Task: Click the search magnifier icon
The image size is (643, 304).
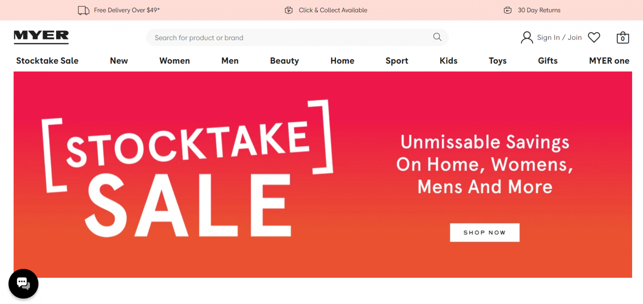Action: tap(437, 37)
